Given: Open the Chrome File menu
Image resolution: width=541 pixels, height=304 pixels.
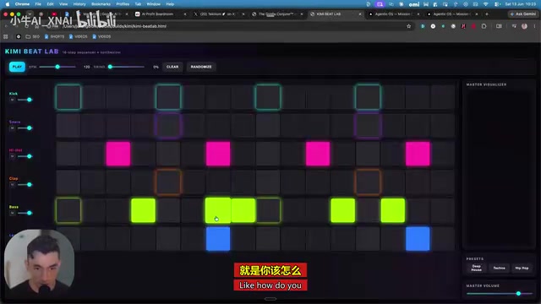Looking at the screenshot, I should click(x=38, y=4).
